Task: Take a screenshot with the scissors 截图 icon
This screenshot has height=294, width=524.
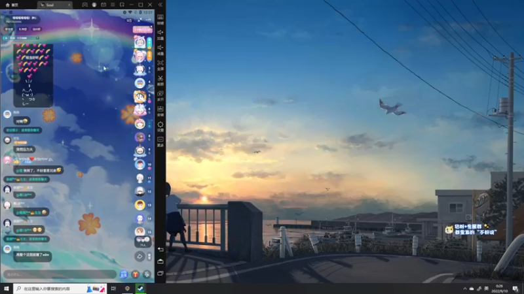Action: click(x=160, y=80)
